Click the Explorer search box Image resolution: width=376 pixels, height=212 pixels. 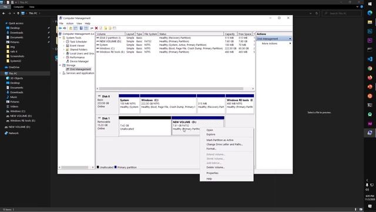point(342,14)
